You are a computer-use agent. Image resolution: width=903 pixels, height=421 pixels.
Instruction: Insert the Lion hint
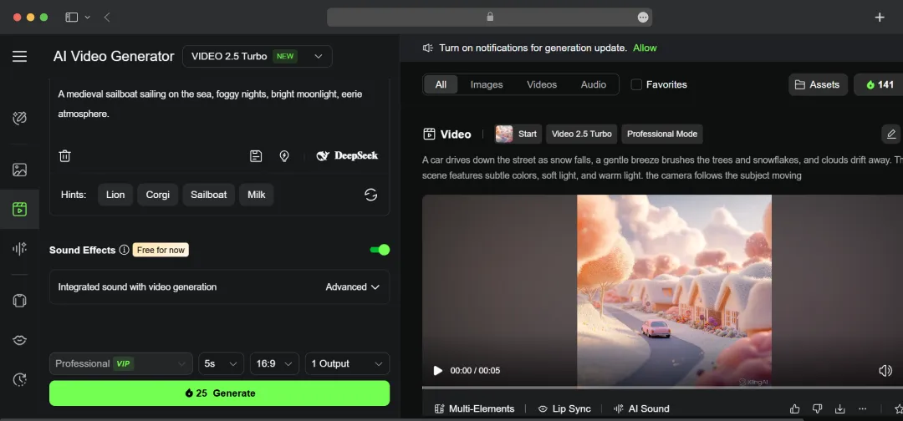[115, 195]
